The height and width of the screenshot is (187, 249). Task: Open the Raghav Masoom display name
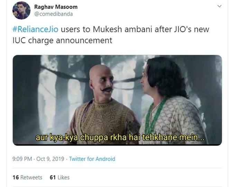tap(56, 7)
